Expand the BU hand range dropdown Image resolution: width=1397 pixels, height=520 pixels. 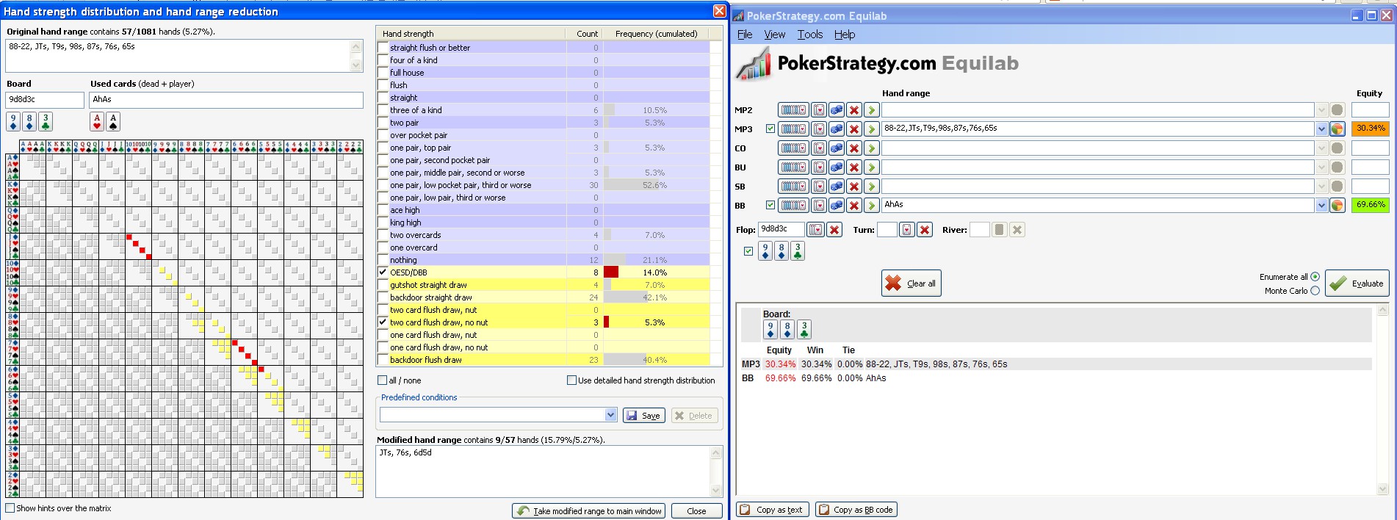point(1321,167)
